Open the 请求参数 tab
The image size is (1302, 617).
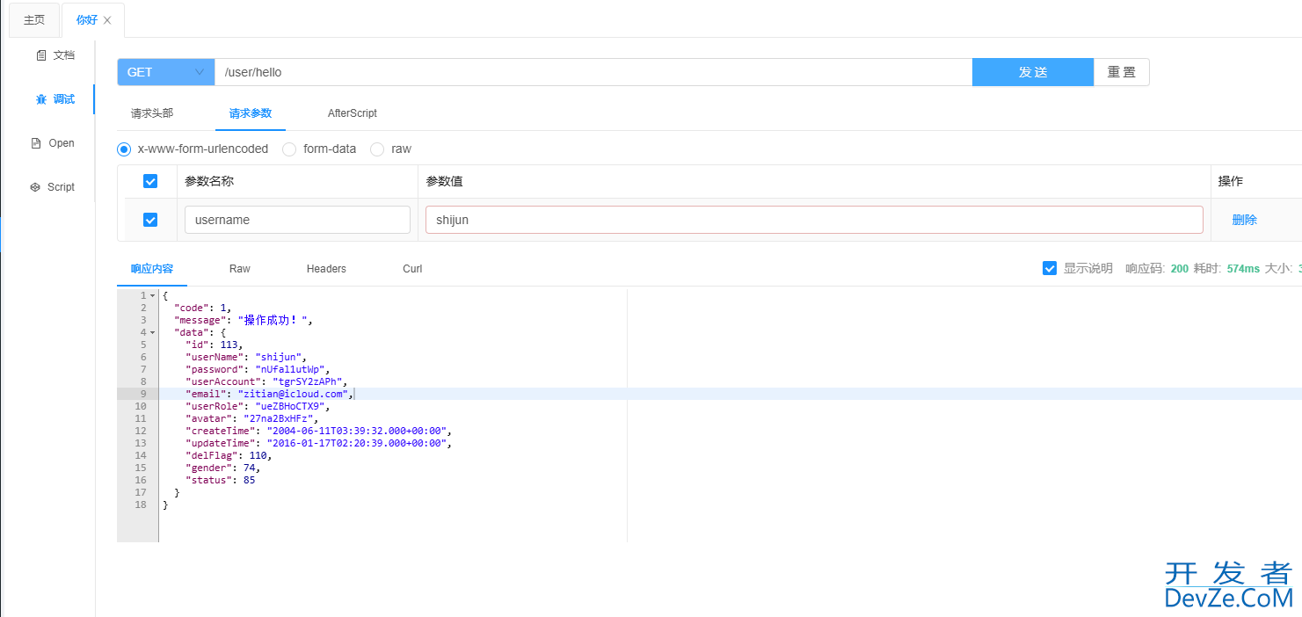[251, 113]
